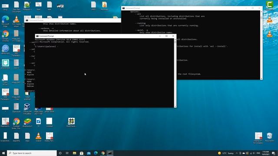This screenshot has height=156, width=278.
Task: Select the Untitled file on desktop
Action: [x=49, y=122]
